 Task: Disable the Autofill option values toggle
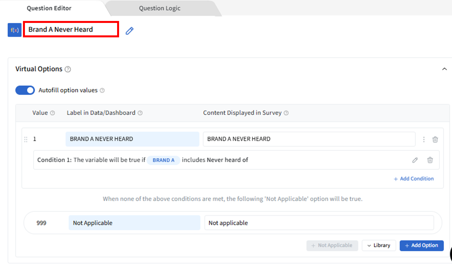click(x=25, y=90)
